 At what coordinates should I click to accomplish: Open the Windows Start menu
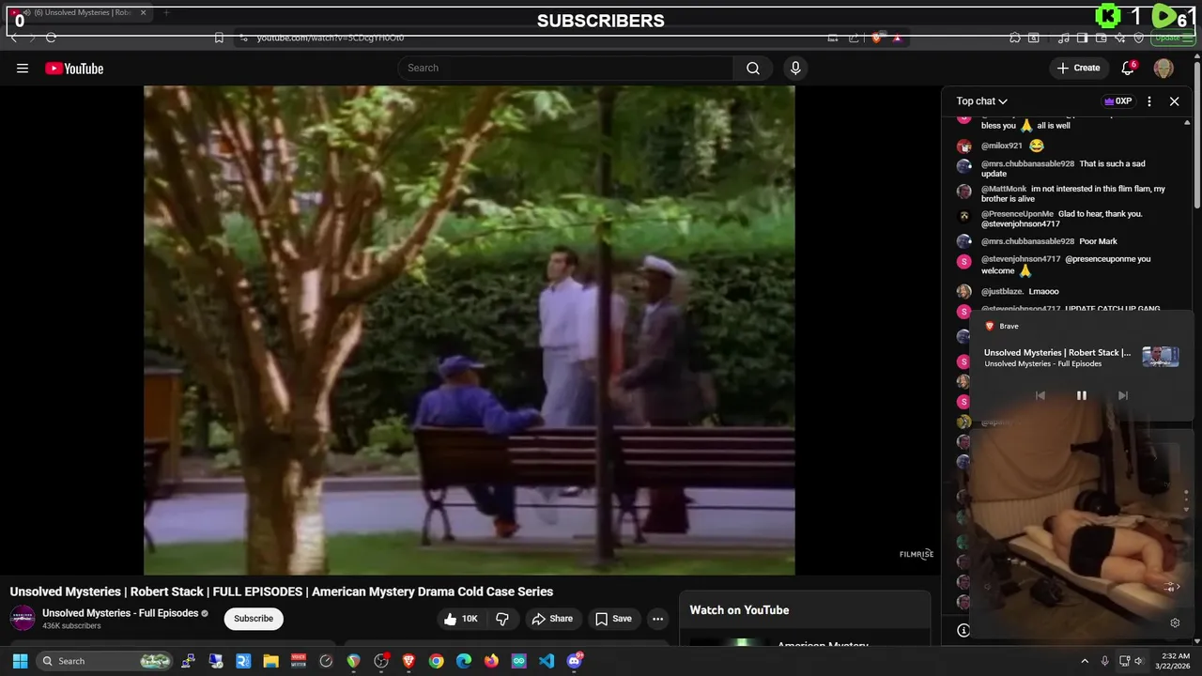click(x=20, y=661)
